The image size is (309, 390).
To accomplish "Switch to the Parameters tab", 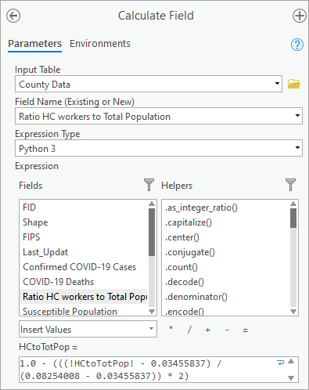I will [34, 44].
